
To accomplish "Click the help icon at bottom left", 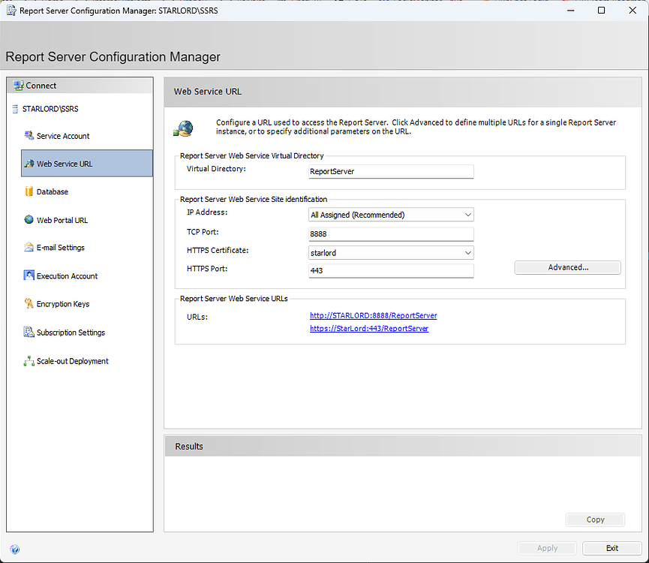I will 15,549.
